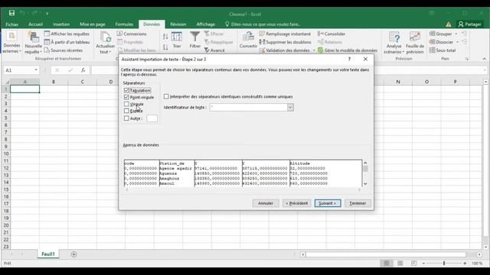Image resolution: width=490 pixels, height=275 pixels.
Task: Add a new sheet with plus icon
Action: 73,254
